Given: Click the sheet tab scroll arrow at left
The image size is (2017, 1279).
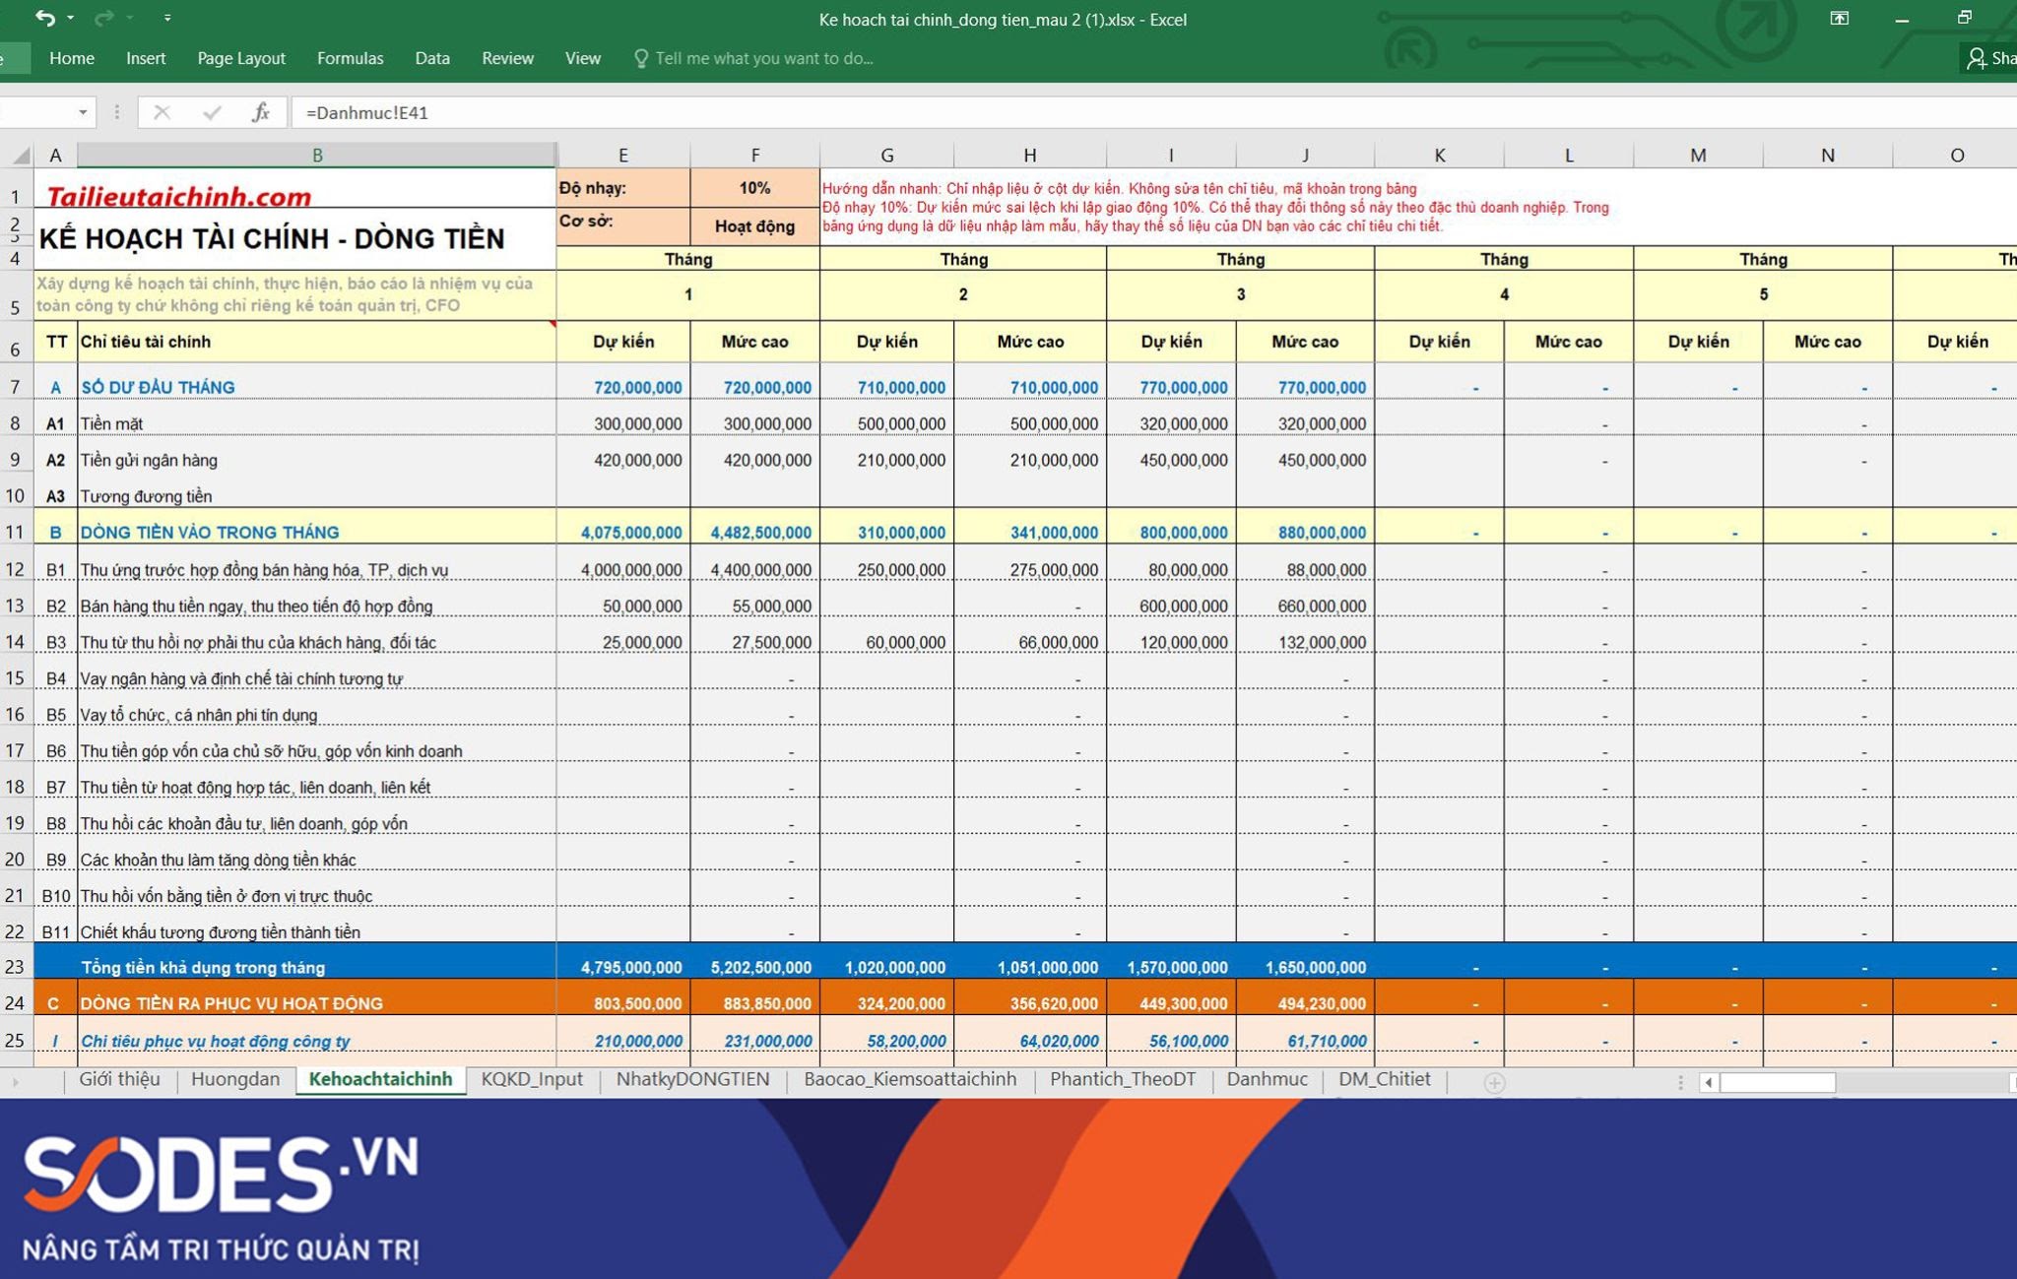Looking at the screenshot, I should point(15,1082).
